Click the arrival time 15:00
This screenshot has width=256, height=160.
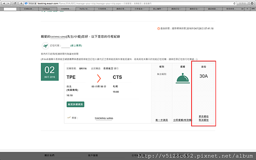pyautogui.click(x=116, y=92)
